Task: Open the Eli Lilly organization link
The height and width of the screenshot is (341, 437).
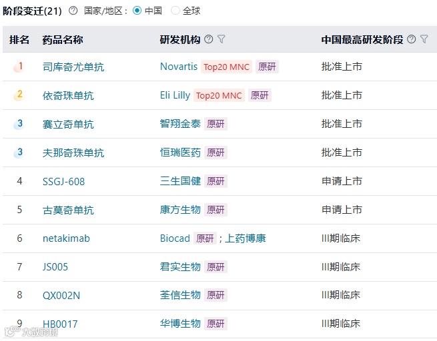Action: point(175,95)
